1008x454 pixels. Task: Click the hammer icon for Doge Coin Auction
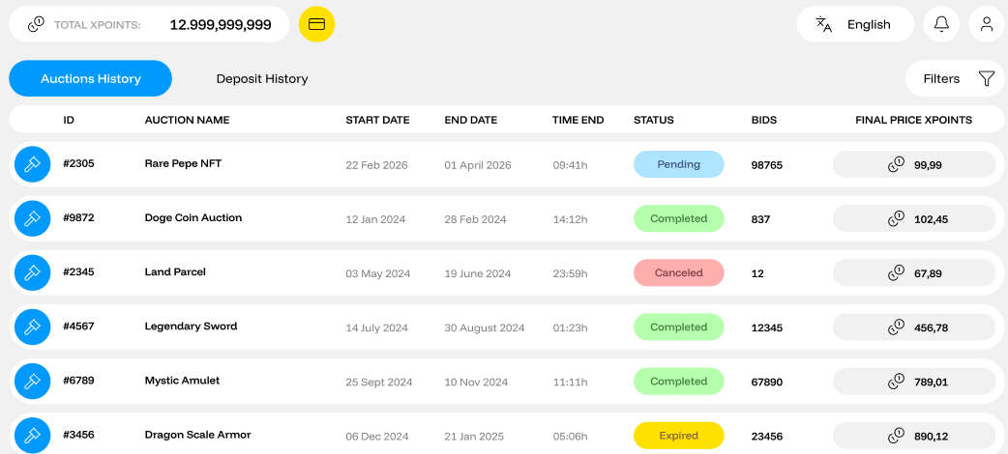click(x=32, y=218)
